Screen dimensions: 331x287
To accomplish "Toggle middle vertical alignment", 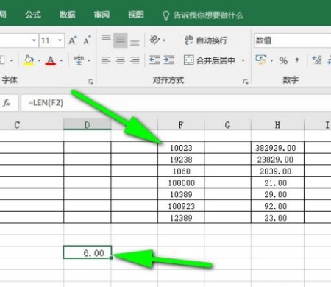I will pyautogui.click(x=120, y=40).
